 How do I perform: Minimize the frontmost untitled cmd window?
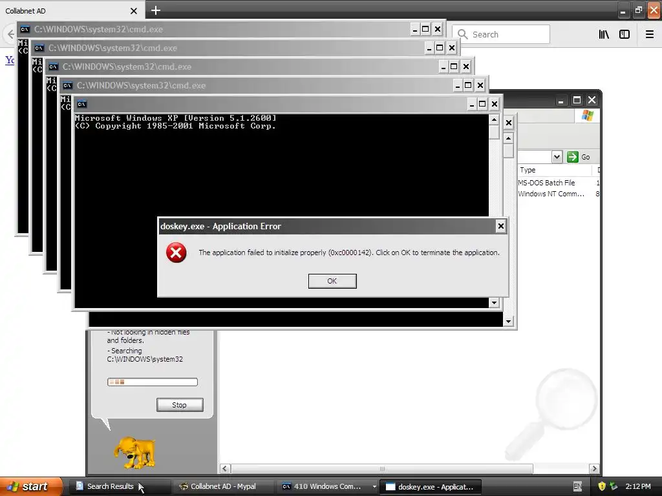tap(472, 104)
